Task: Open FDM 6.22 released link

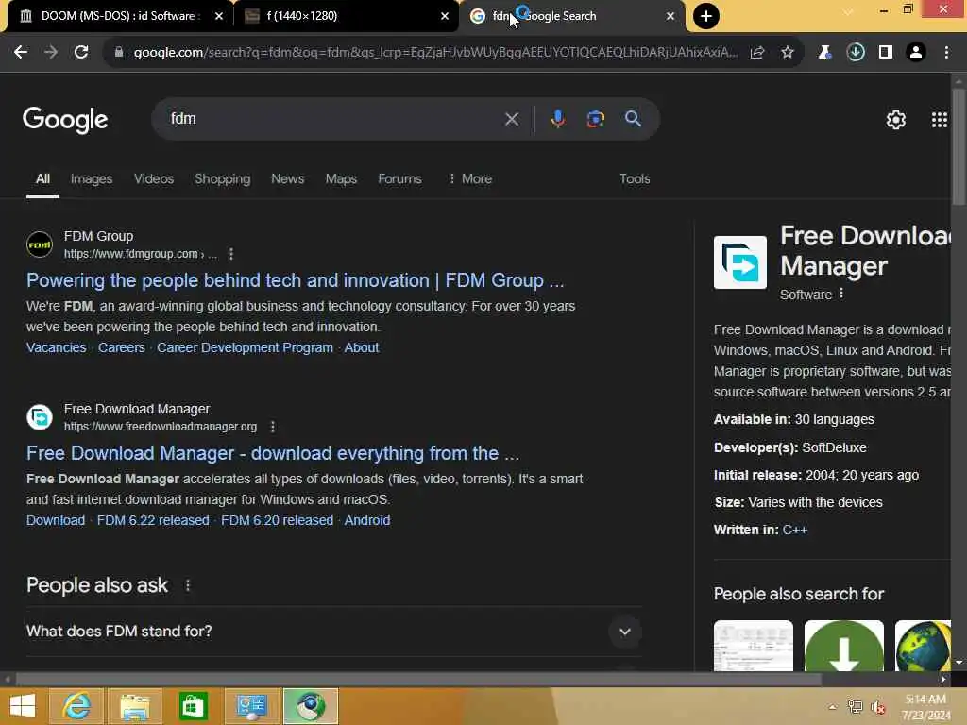Action: [153, 520]
